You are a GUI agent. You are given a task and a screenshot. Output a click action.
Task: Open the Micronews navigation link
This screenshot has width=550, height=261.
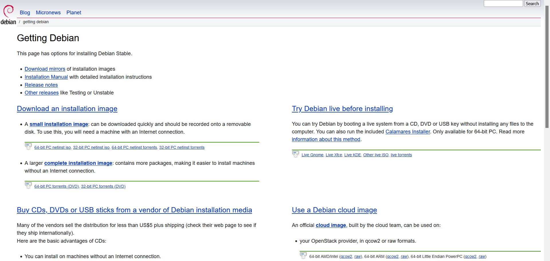[x=48, y=13]
